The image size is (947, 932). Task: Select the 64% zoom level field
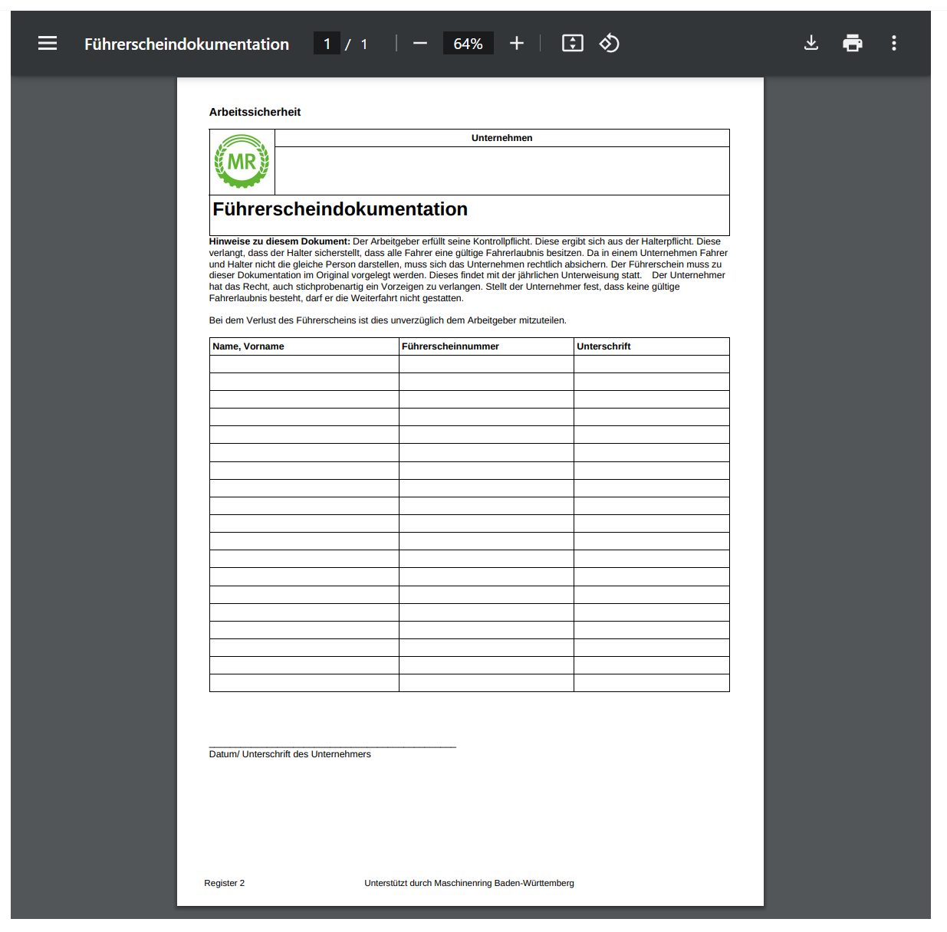[x=468, y=44]
